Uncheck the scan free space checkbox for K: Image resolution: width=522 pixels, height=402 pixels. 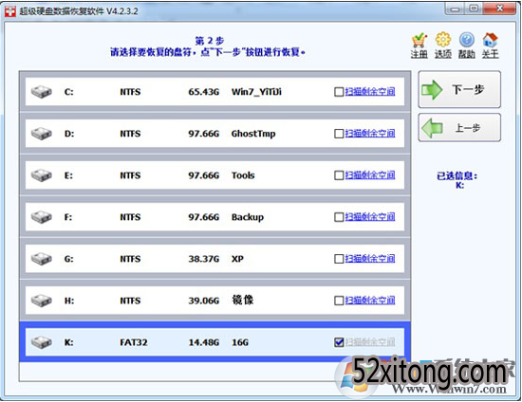[x=339, y=342]
